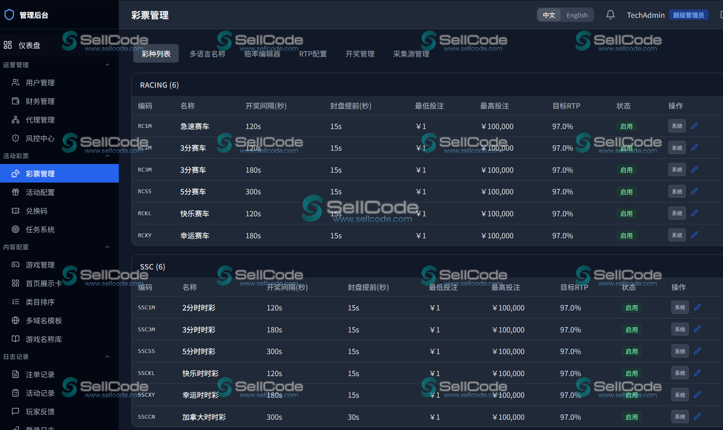Click the pencil icon for 3分时时彩 SSC3M
723x430 pixels.
pyautogui.click(x=698, y=329)
